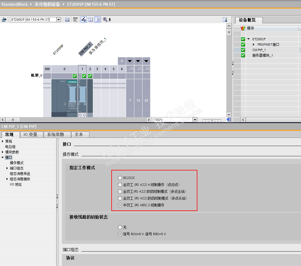
Task: Expand the slot group 33 arrow
Action: pos(146,61)
